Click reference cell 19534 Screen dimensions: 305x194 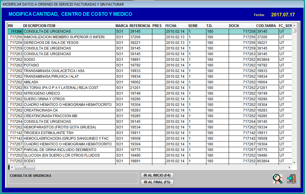[x=141, y=127]
